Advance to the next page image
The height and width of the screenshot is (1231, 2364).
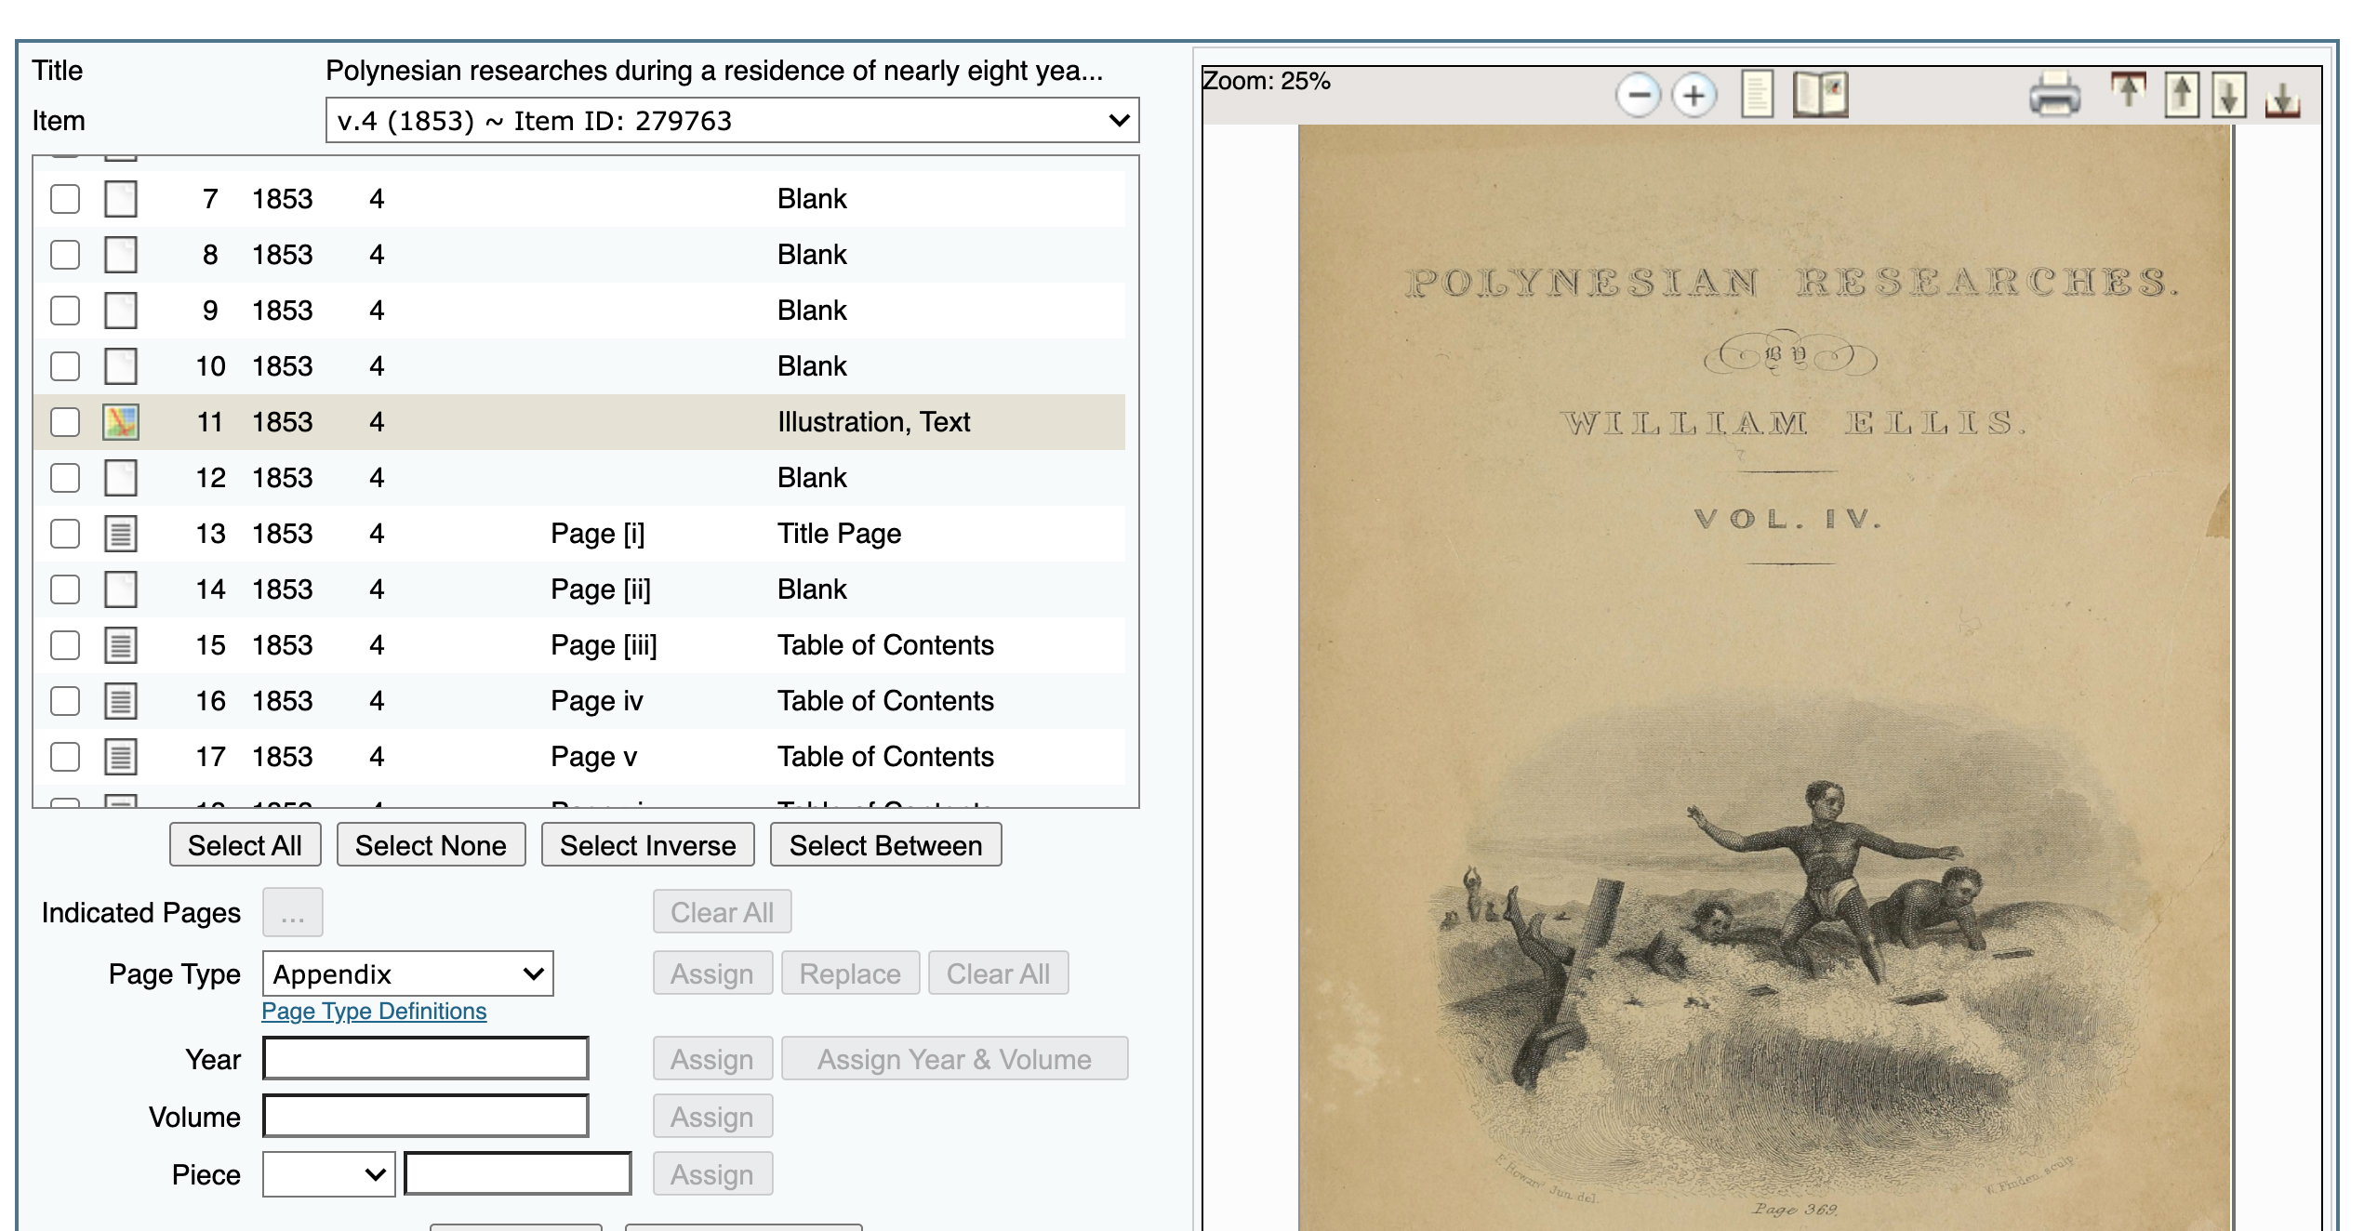[2228, 93]
